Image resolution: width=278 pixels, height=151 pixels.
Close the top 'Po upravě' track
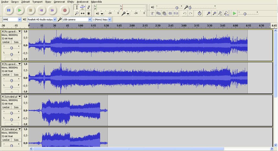pos(3,32)
